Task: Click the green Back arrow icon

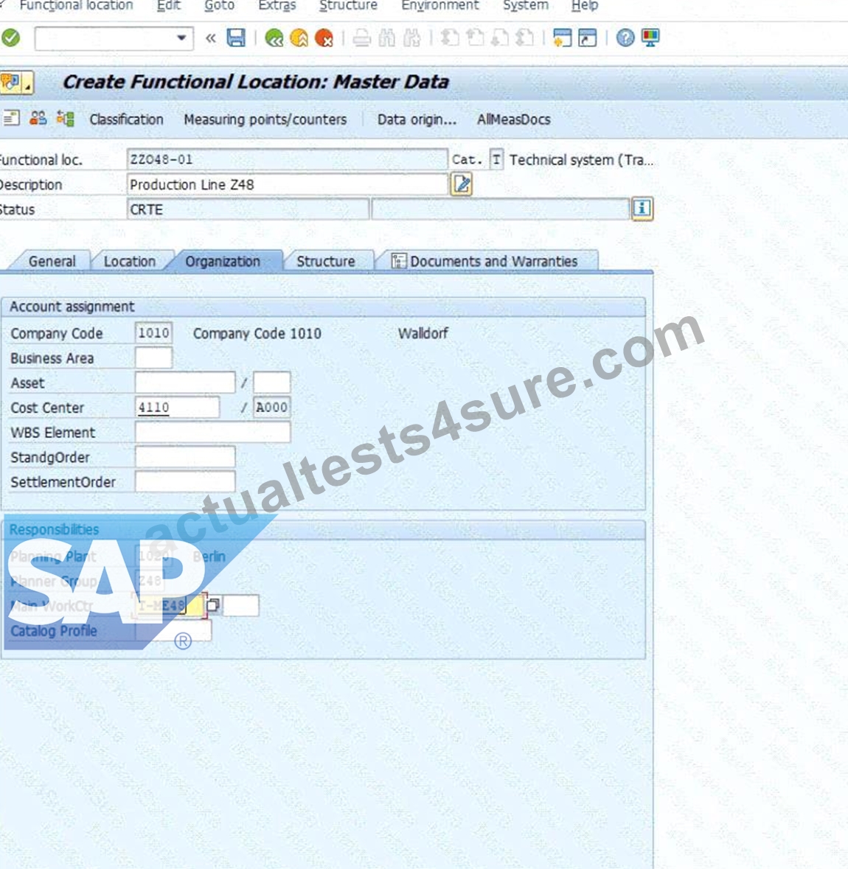Action: pyautogui.click(x=274, y=38)
